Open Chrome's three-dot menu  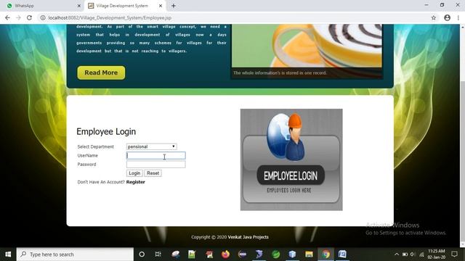458,17
